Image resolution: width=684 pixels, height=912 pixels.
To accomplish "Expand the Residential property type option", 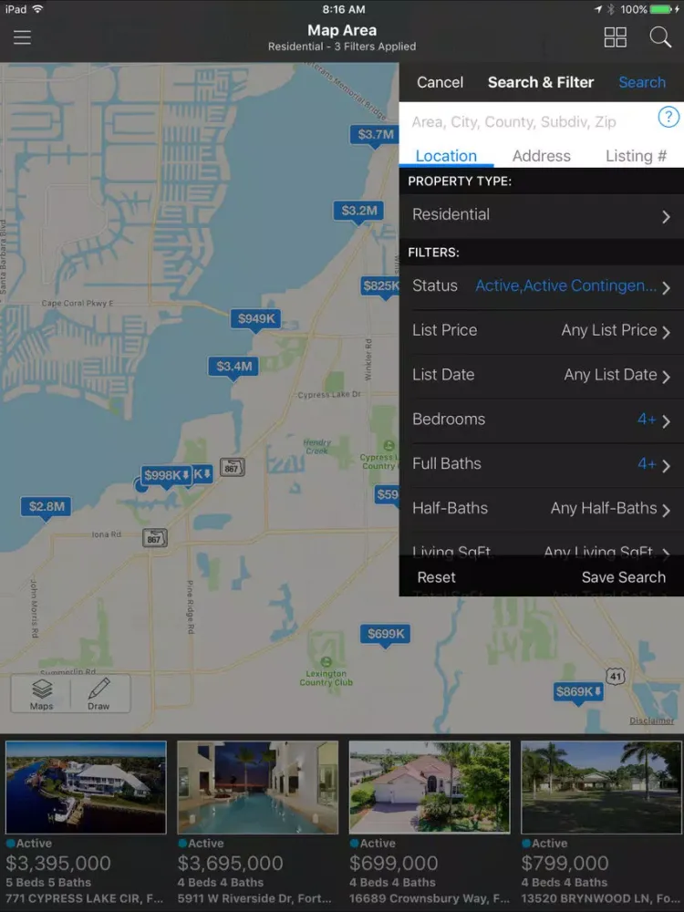I will point(541,215).
